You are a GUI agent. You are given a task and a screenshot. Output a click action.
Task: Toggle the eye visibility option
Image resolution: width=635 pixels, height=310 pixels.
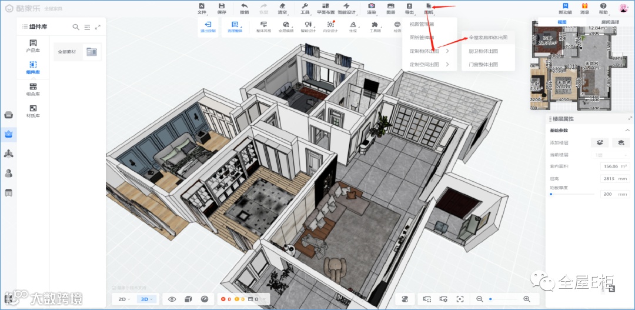point(172,299)
